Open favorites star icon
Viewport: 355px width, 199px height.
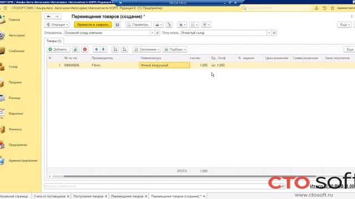tap(332, 8)
